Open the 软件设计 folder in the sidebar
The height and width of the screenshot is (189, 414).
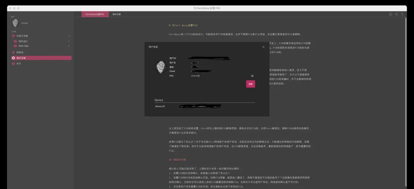(41, 41)
